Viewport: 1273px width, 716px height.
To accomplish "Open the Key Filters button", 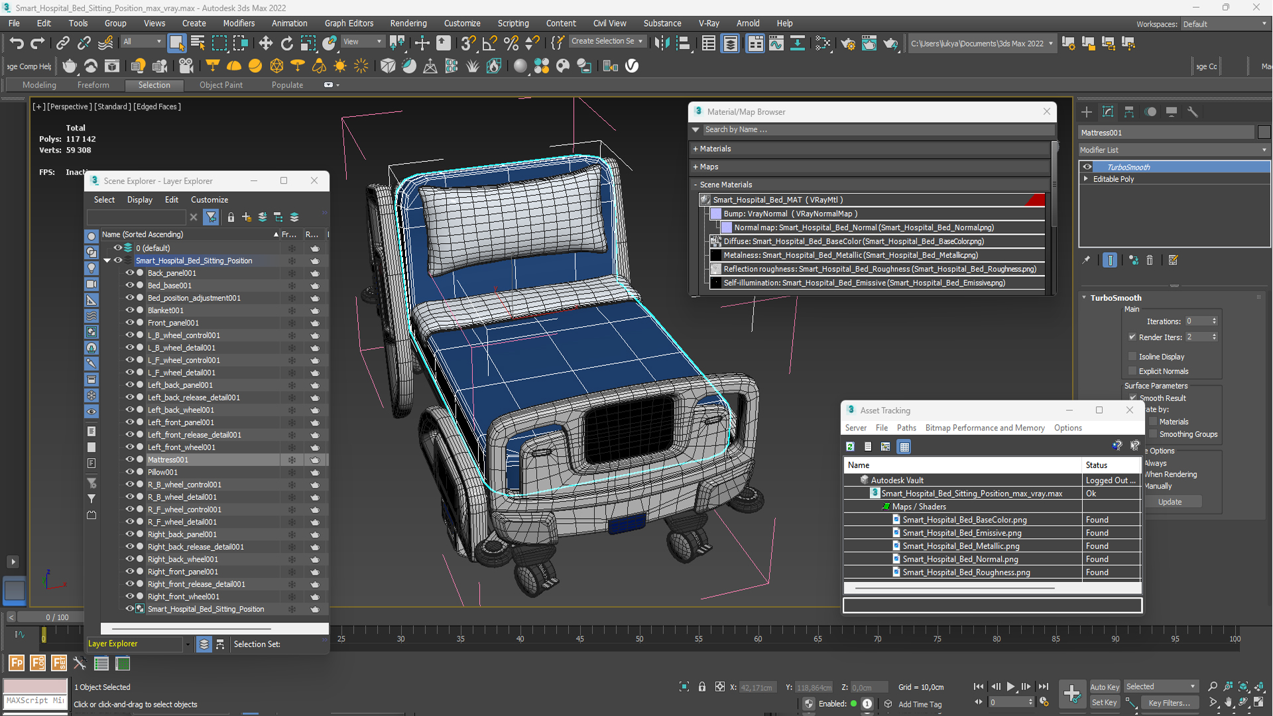I will pyautogui.click(x=1169, y=703).
